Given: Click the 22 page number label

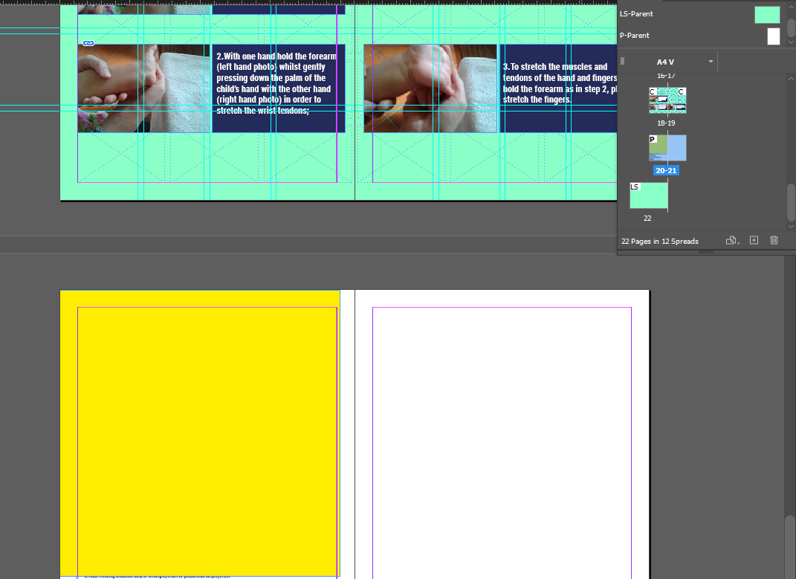Looking at the screenshot, I should click(647, 218).
